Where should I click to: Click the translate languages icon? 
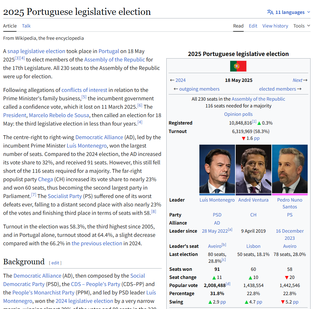270,12
